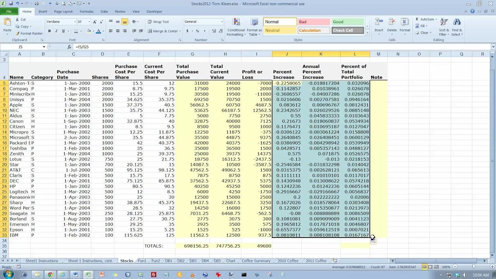Toggle Middle Align in Alignment group
Image resolution: width=496 pixels, height=279 pixels.
tap(118, 22)
